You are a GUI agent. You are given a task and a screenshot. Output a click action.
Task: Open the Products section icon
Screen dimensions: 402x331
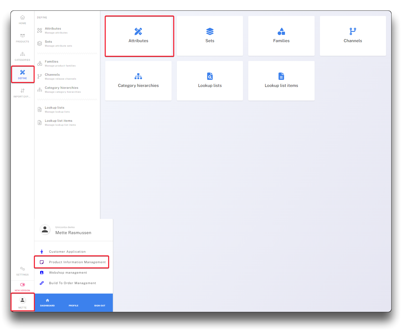23,36
